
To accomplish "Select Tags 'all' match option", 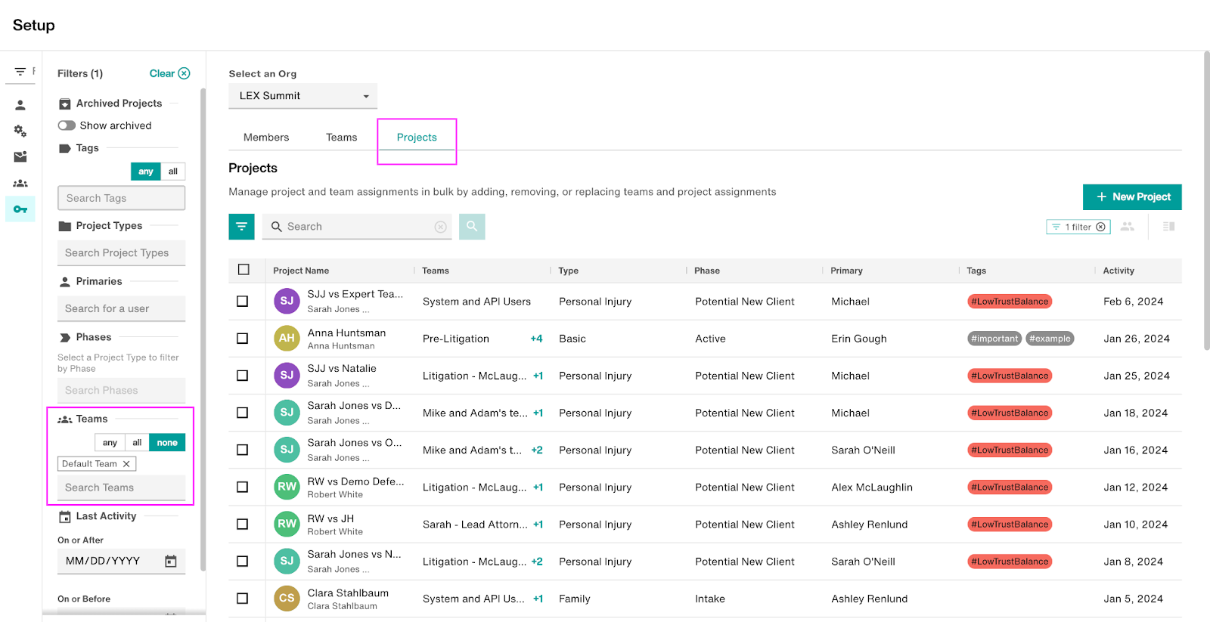I will point(173,172).
